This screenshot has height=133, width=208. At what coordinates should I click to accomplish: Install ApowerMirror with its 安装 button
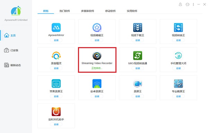(x=56, y=40)
